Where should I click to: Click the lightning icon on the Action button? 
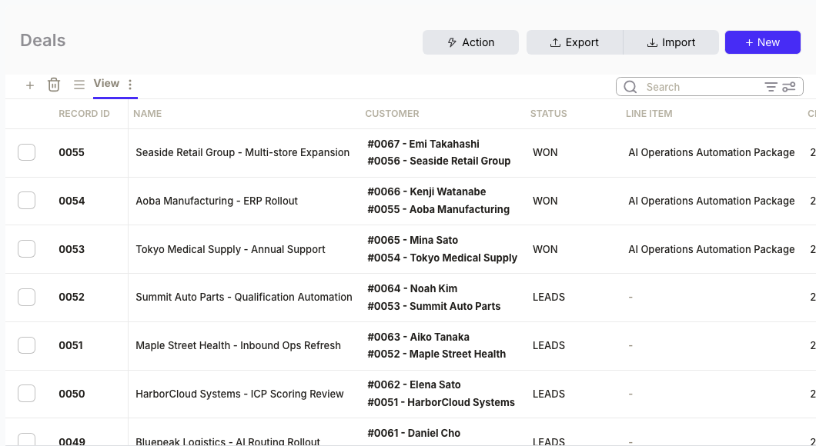point(453,42)
